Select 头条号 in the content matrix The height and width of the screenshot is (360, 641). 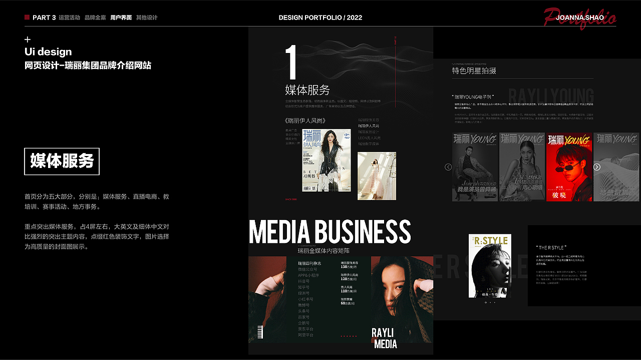pos(304,311)
